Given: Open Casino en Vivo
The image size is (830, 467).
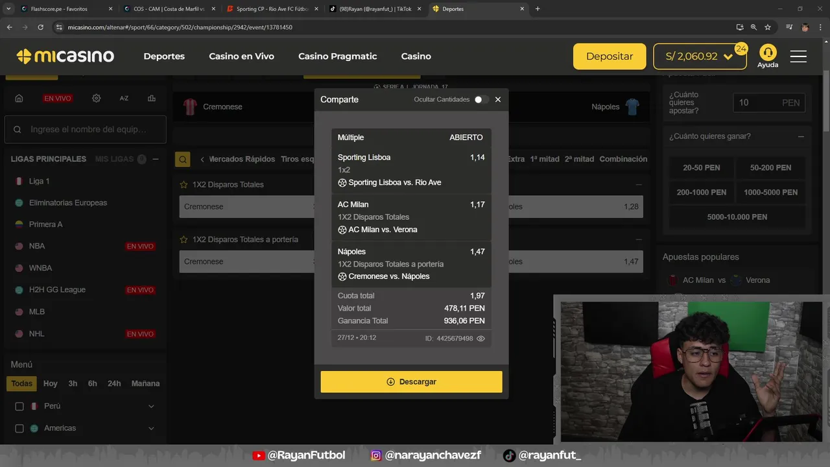Looking at the screenshot, I should [241, 56].
